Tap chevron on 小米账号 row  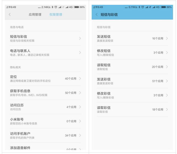click(x=80, y=121)
